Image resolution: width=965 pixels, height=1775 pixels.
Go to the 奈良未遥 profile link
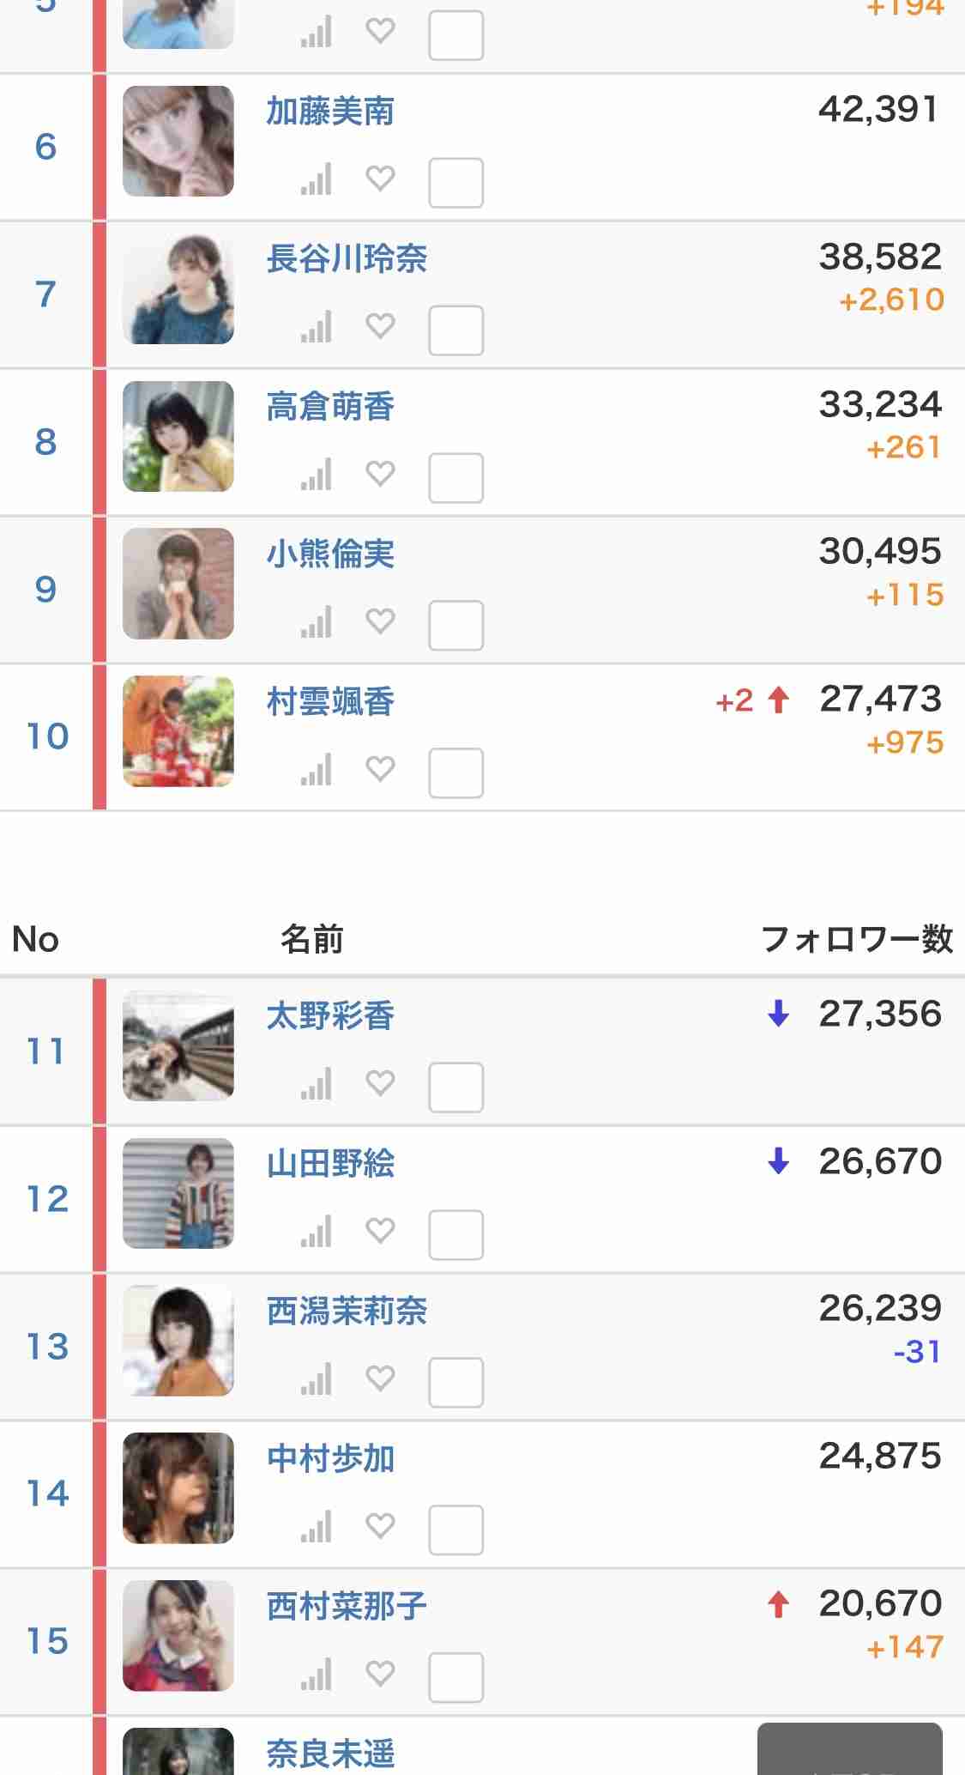pyautogui.click(x=330, y=1754)
